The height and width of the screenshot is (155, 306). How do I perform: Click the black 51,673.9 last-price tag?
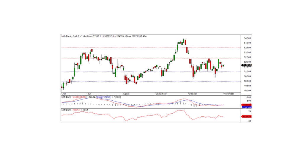click(x=247, y=65)
